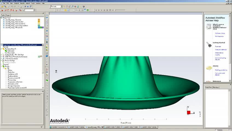This screenshot has width=232, height=131.
Task: Click the Open project folder toolbar icon
Action: tap(2, 7)
